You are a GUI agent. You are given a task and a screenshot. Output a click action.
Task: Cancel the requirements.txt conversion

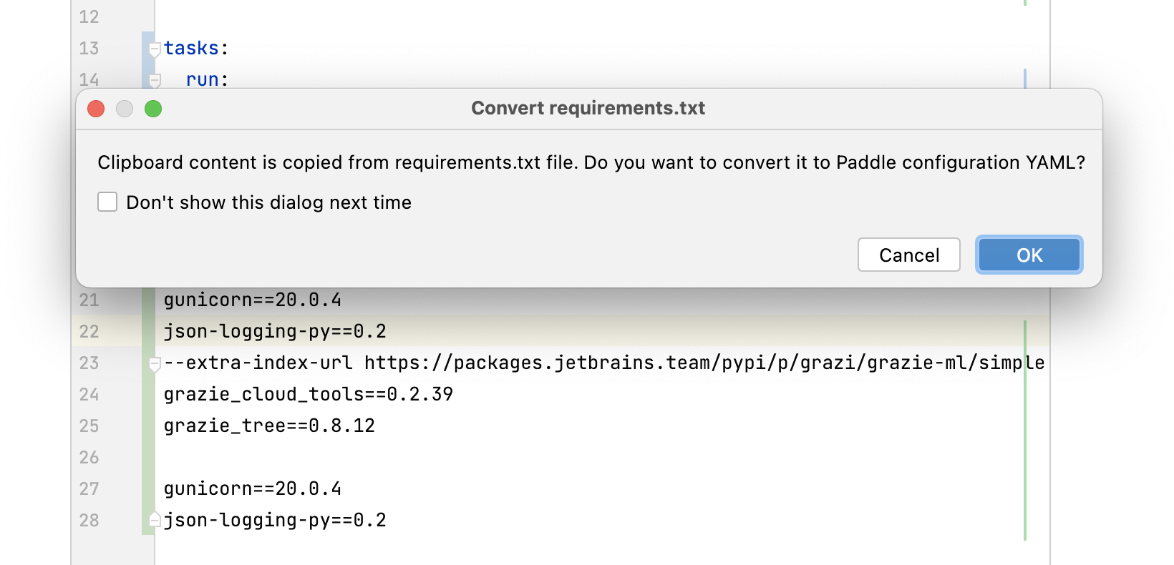click(908, 255)
